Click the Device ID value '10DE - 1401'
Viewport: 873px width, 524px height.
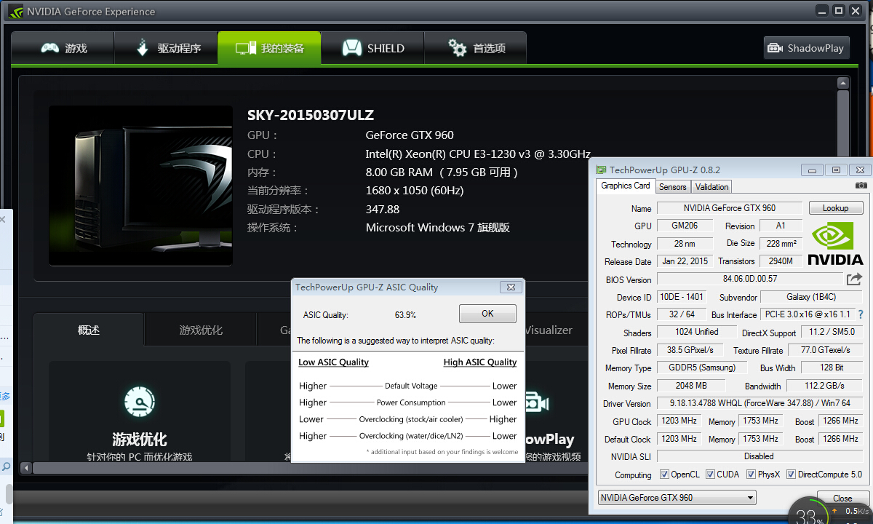(x=681, y=297)
